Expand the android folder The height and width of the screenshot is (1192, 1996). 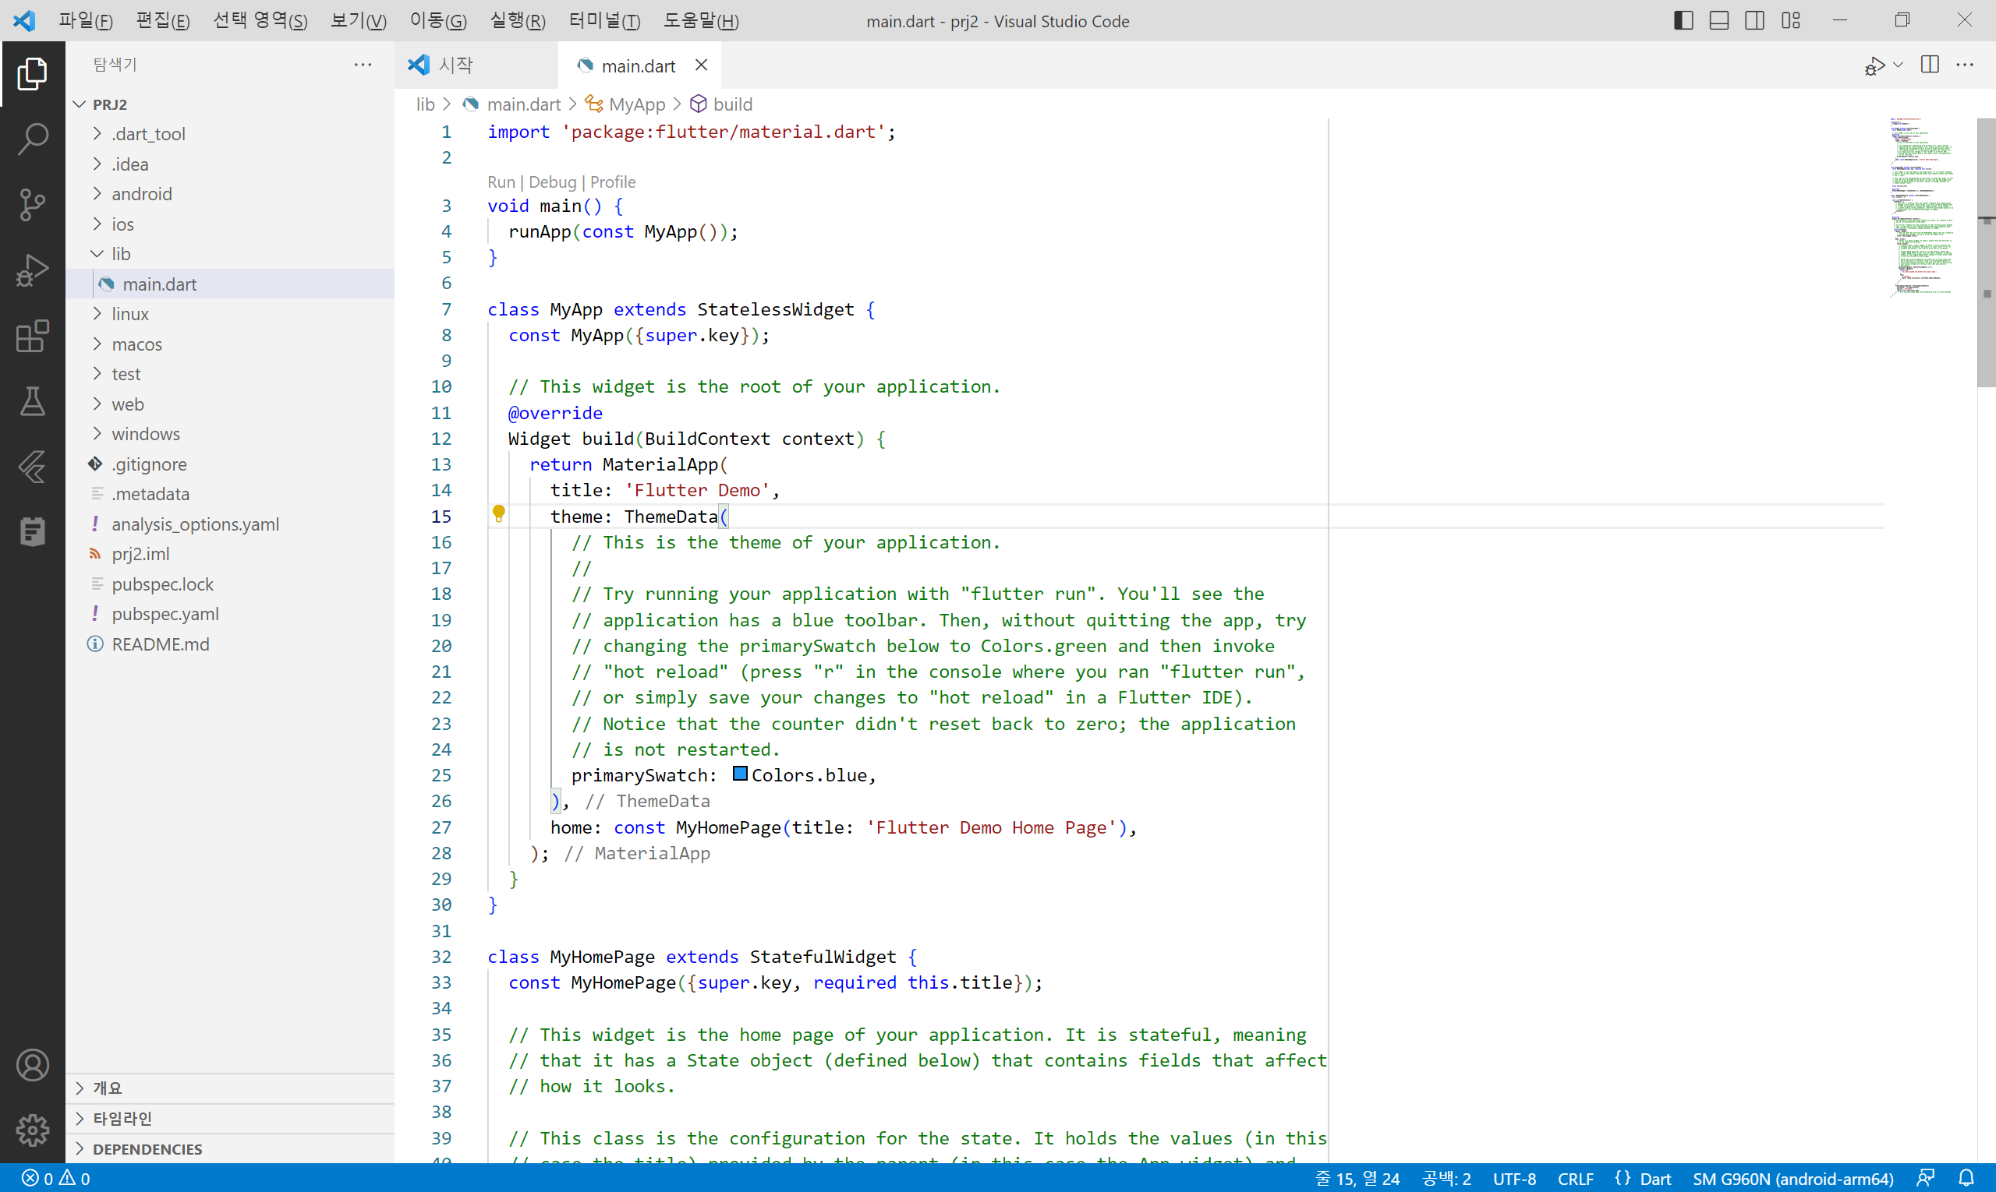(x=141, y=193)
